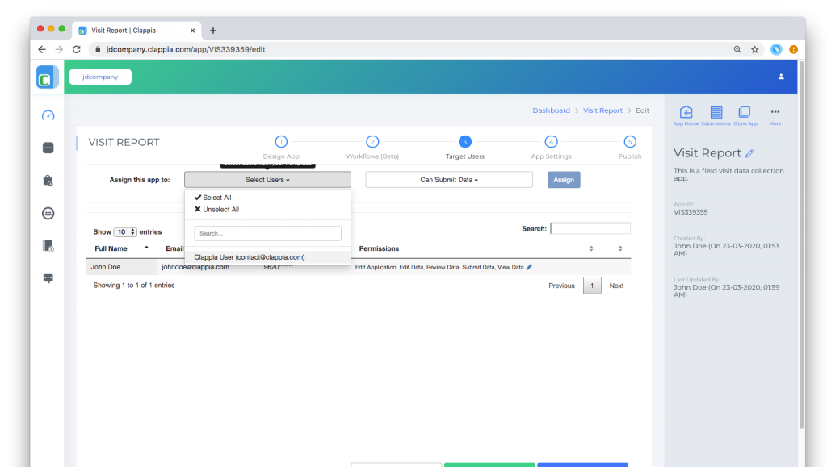
Task: Edit the Visit Report name pencil icon
Action: coord(749,154)
